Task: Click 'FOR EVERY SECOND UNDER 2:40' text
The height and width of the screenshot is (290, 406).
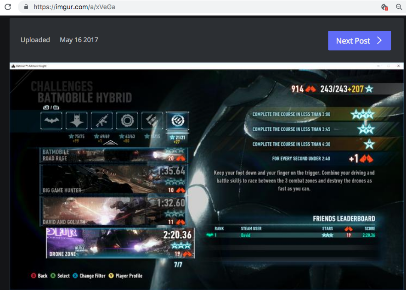Action: tap(301, 159)
